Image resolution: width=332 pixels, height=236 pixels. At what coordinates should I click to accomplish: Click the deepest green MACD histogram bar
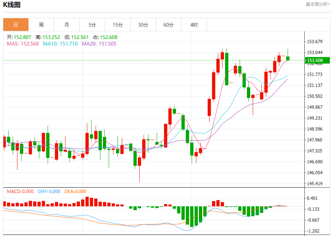point(192,216)
